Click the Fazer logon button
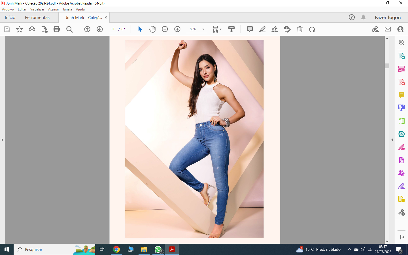The height and width of the screenshot is (255, 408). coord(388,18)
